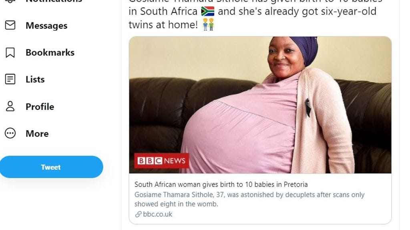Viewport: 410px width, 230px height.
Task: Open Messages from the sidebar label
Action: tap(46, 26)
